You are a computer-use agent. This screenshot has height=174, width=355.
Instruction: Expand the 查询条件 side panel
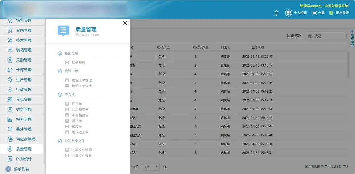tap(352, 38)
